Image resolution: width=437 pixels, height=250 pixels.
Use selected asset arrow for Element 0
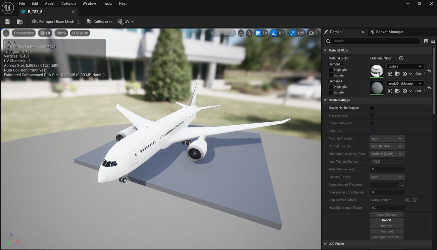390,74
